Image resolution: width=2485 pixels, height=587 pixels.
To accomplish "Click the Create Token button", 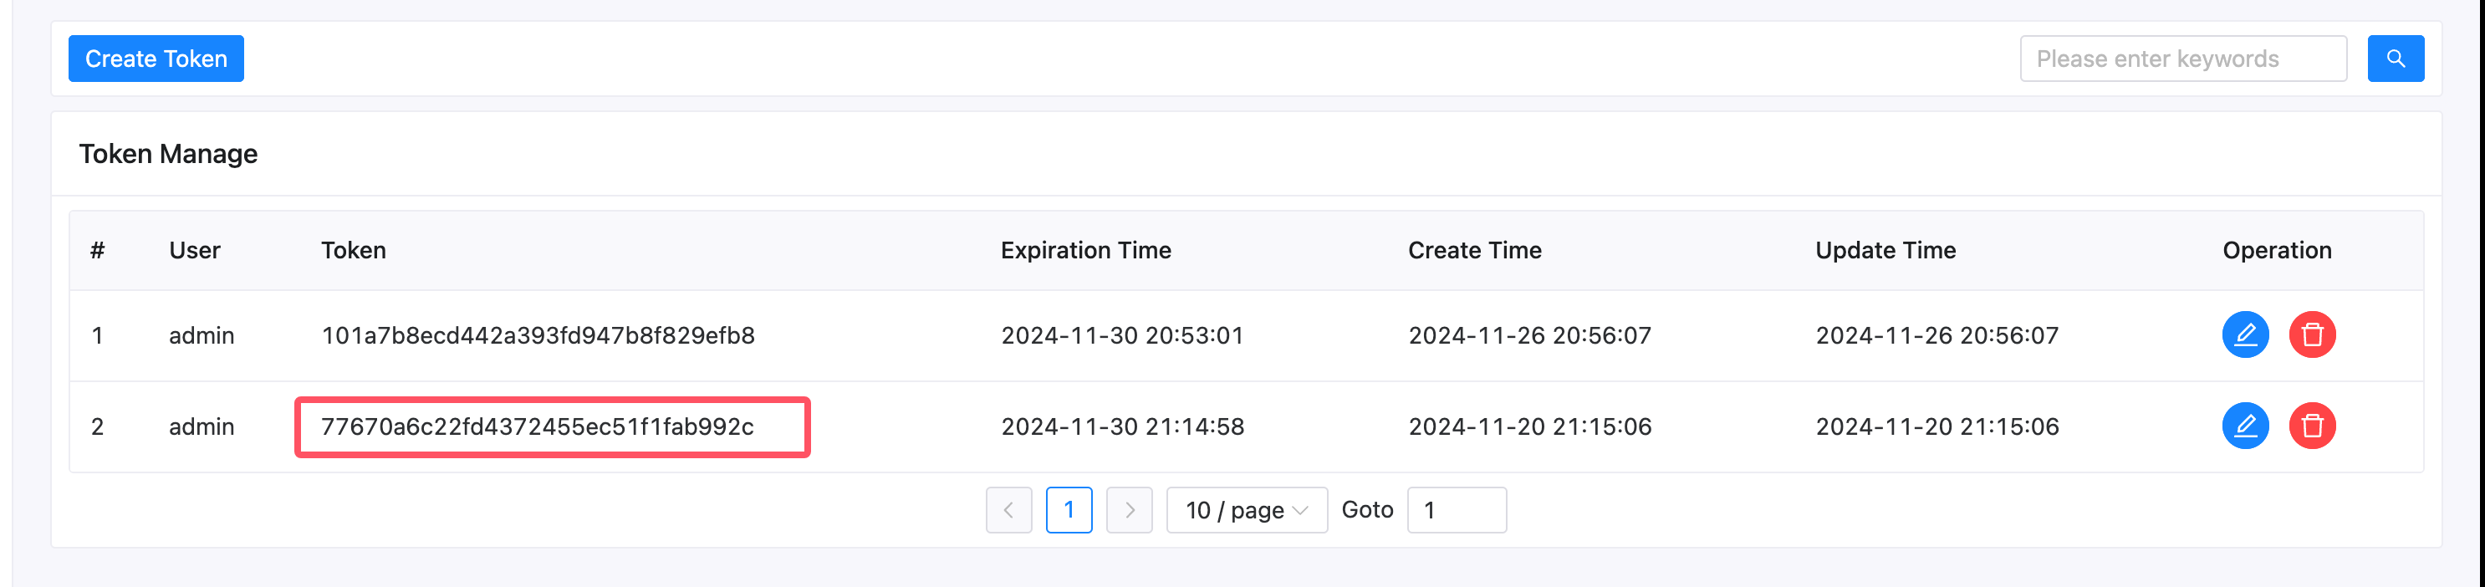I will [x=156, y=59].
